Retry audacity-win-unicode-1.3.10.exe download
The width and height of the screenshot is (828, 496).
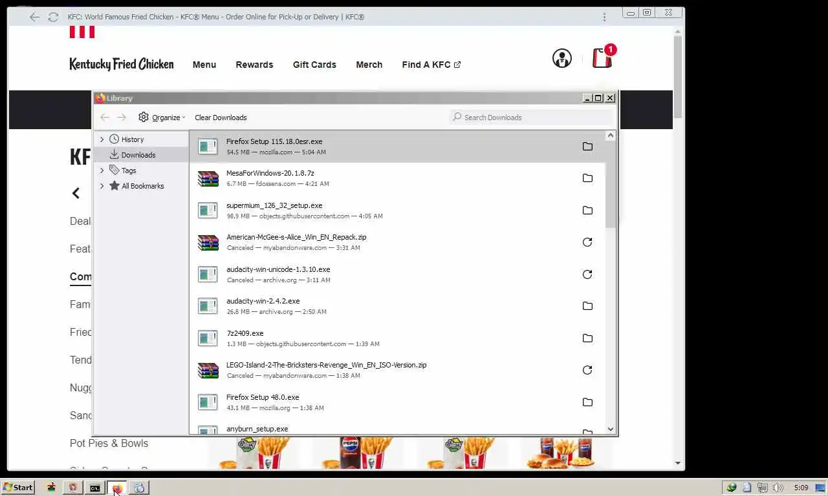tap(587, 274)
